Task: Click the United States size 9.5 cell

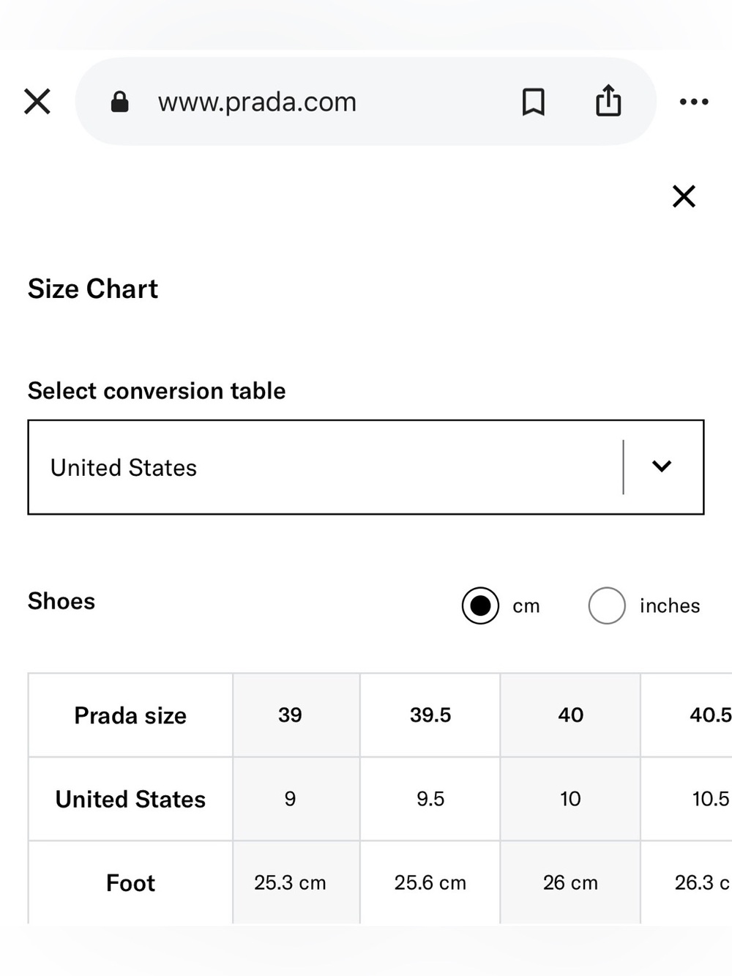Action: tap(430, 799)
